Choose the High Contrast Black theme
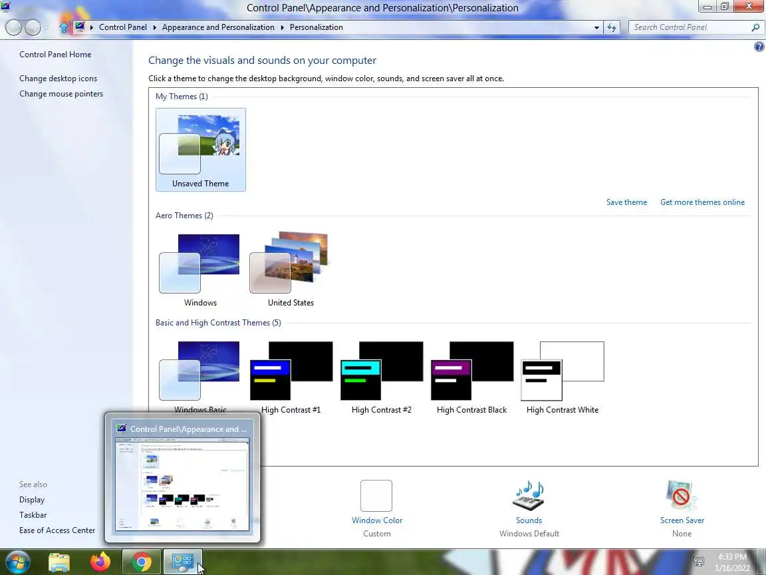 pos(472,377)
